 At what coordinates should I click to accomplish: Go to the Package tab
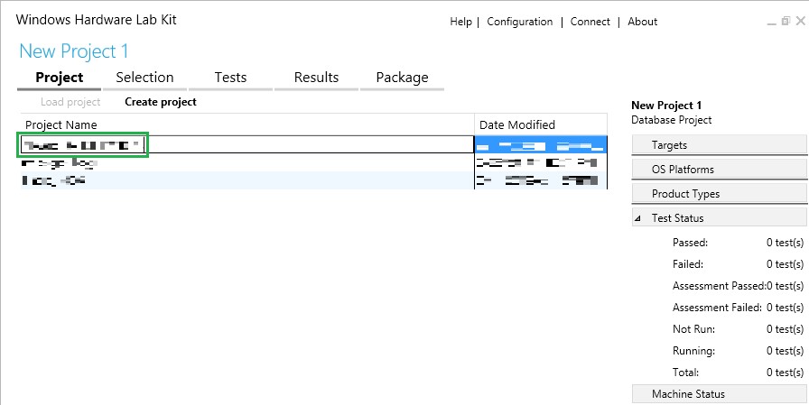[402, 78]
